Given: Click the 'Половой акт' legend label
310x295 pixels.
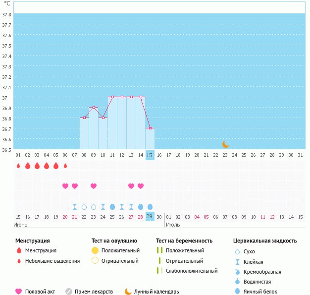Looking at the screenshot, I should [42, 292].
